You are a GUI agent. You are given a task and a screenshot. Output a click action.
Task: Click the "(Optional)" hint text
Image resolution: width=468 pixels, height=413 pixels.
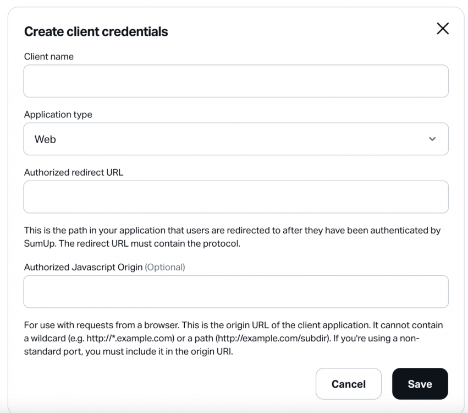(x=165, y=267)
